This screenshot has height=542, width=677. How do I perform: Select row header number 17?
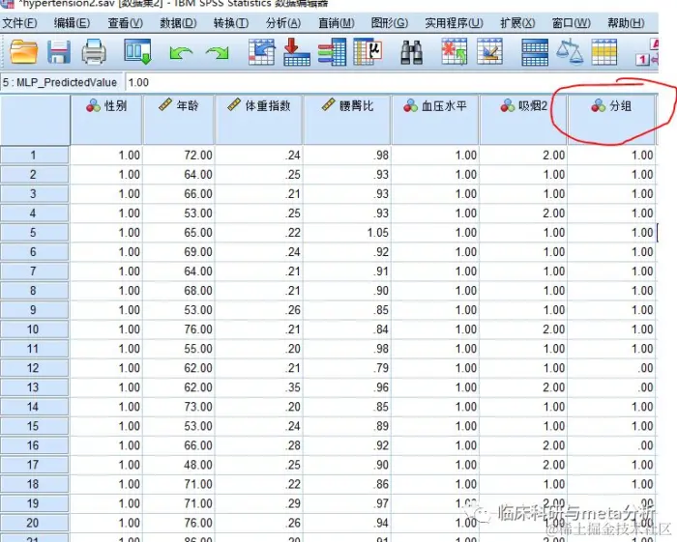click(34, 465)
